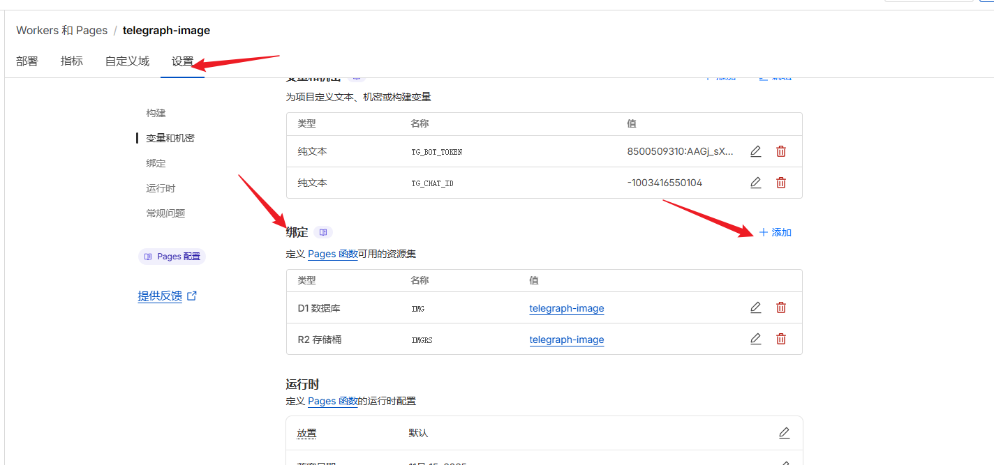The width and height of the screenshot is (994, 465).
Task: Click pencil icon in the 放置 row
Action: coord(784,433)
